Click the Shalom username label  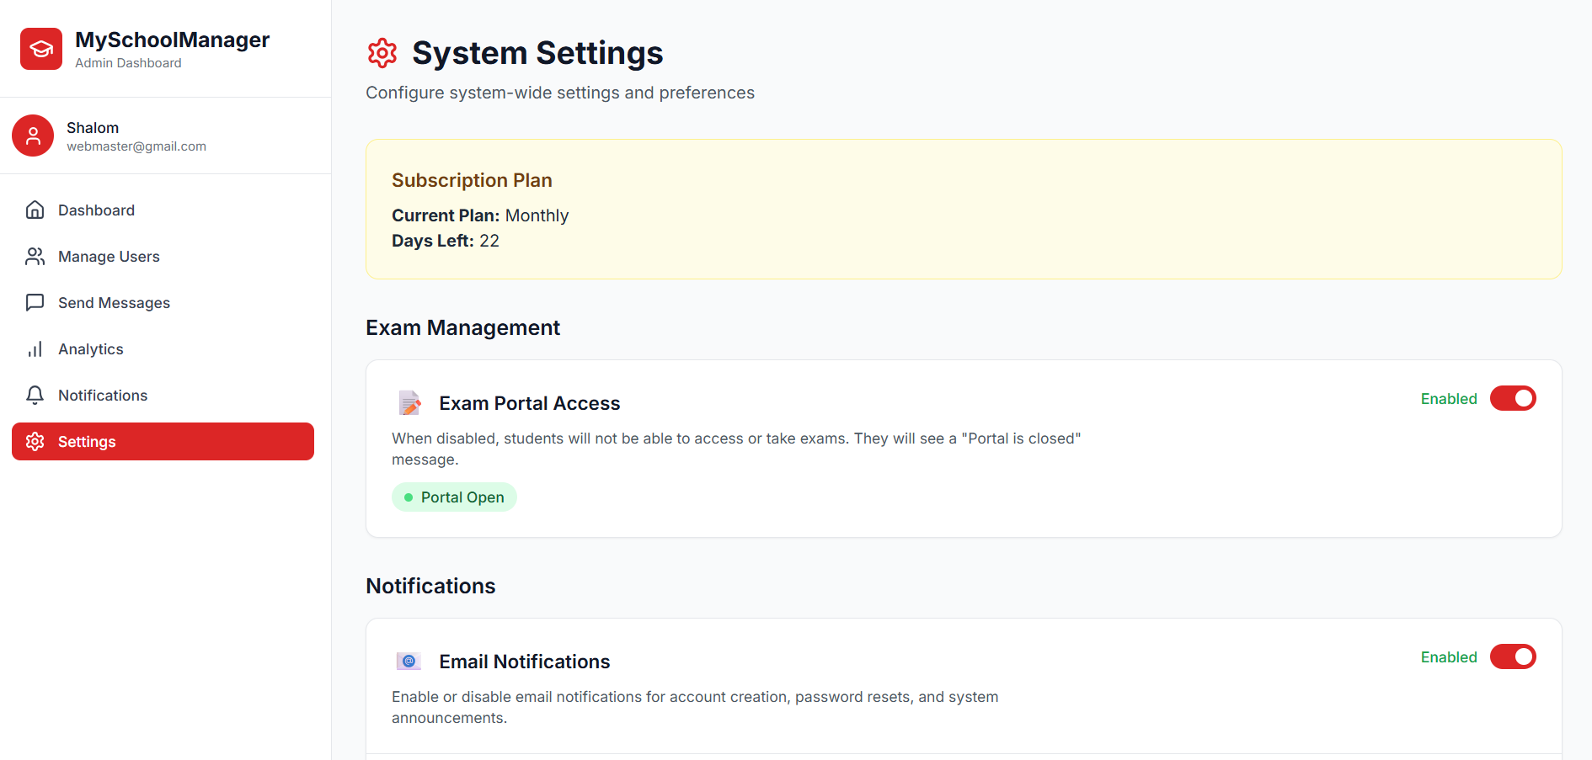coord(93,127)
